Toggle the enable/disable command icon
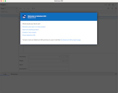 click(x=63, y=57)
